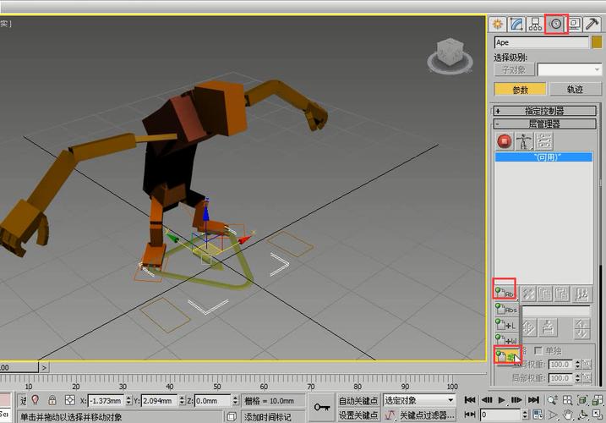
Task: Toggle the red setup/animation mode button
Action: pyautogui.click(x=505, y=141)
